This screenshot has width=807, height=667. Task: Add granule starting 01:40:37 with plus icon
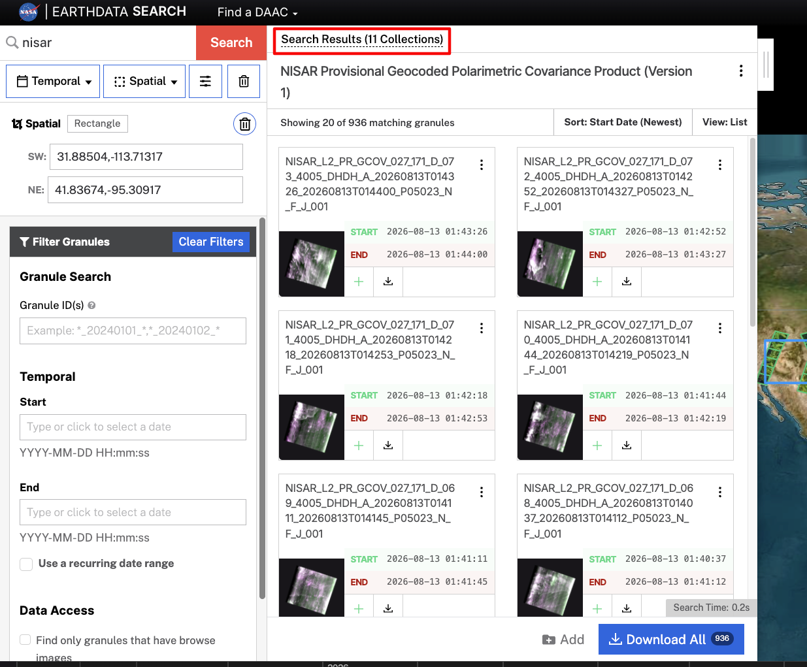pos(597,608)
